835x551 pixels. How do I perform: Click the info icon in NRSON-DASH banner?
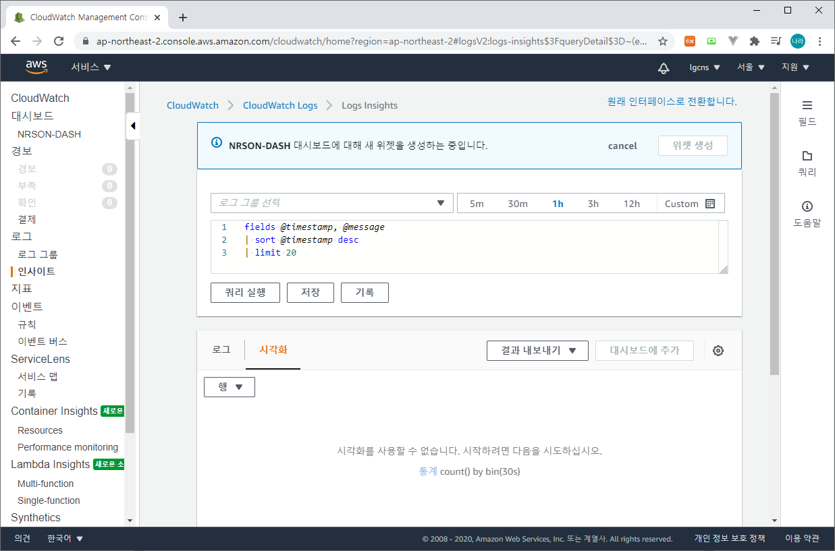[217, 143]
